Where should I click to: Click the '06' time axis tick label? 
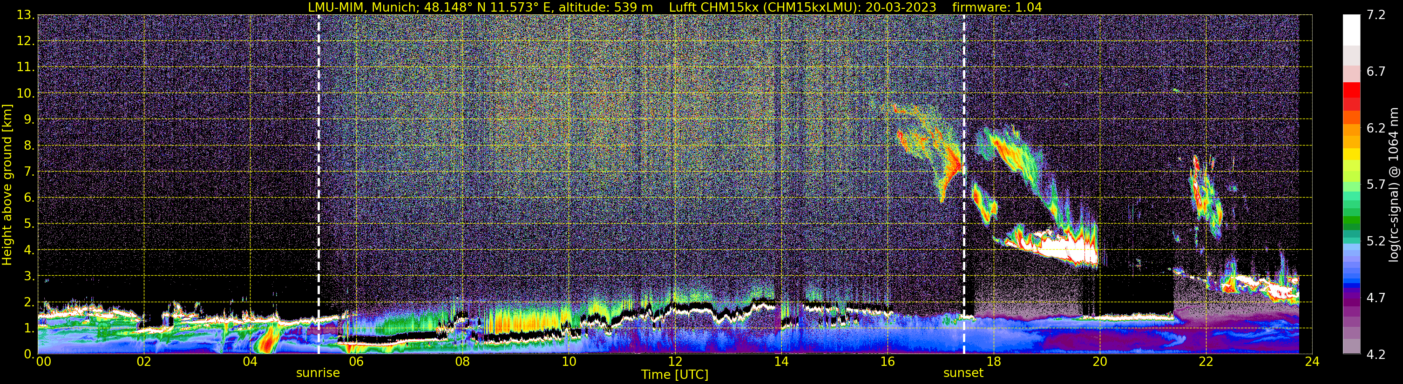[356, 362]
